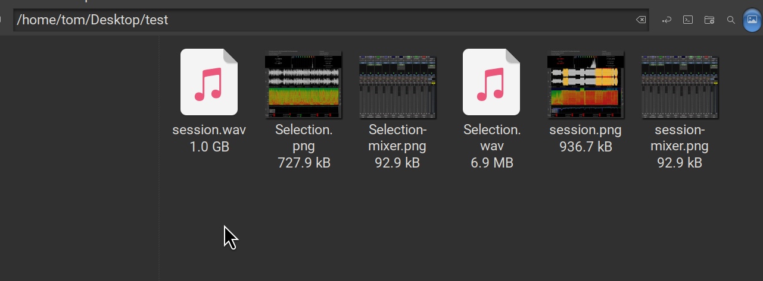Viewport: 763px width, 281px height.
Task: Click the 1.0 GB size label
Action: 209,147
